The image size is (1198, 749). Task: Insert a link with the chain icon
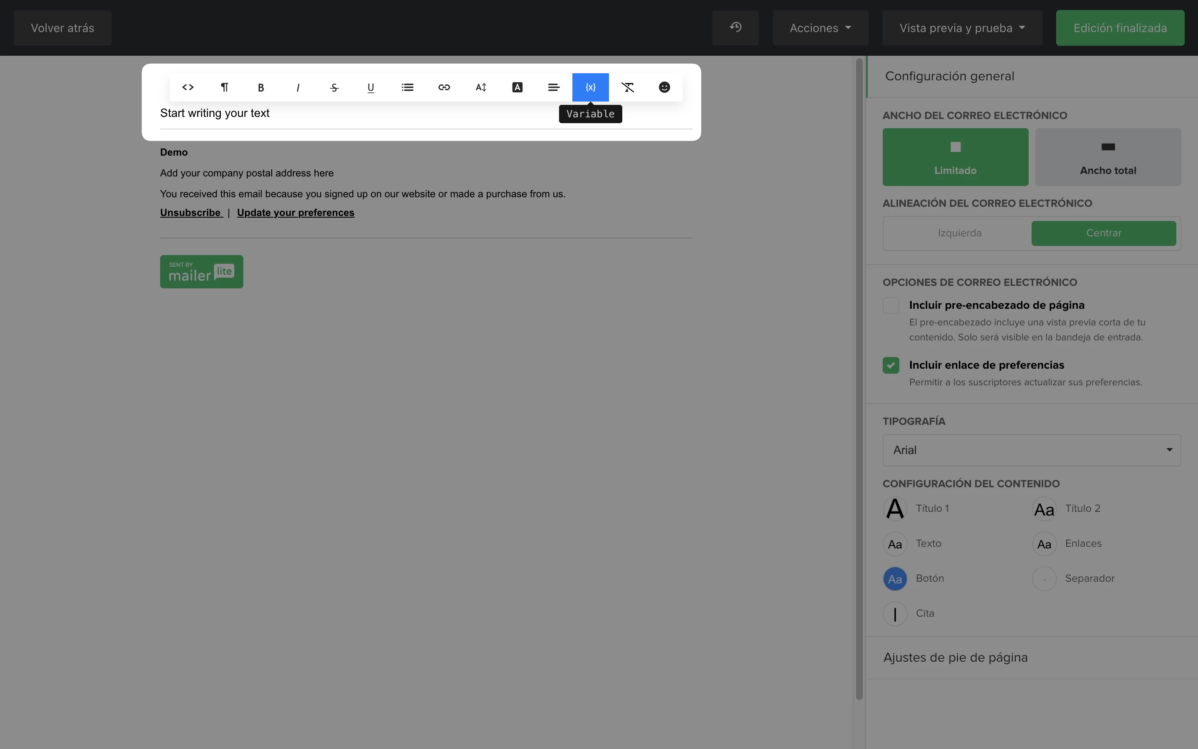tap(444, 87)
